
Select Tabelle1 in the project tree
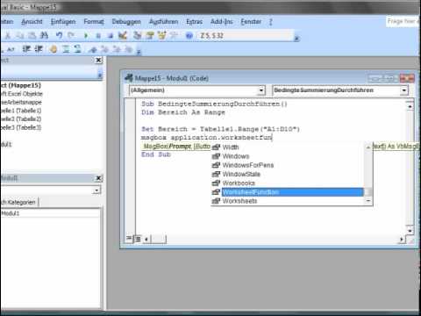(x=20, y=111)
